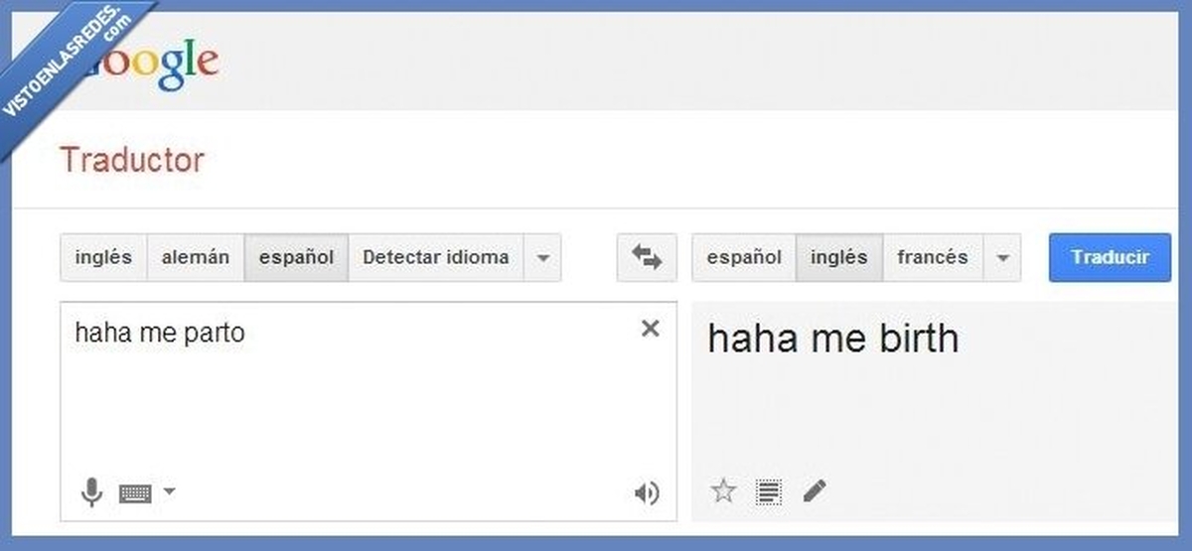
Task: Click the select-all lines icon
Action: pyautogui.click(x=769, y=490)
